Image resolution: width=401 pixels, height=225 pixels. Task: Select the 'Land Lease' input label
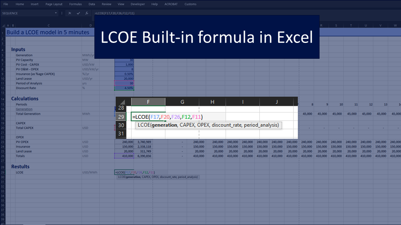tap(24, 79)
